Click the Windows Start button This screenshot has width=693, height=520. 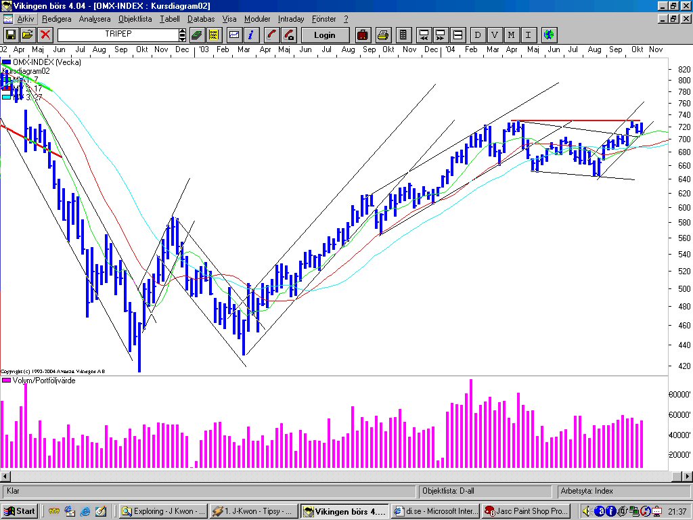tap(20, 511)
